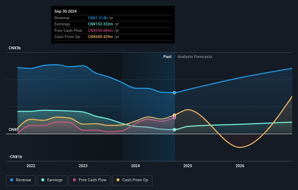
Task: Toggle the Earnings series in legend
Action: click(52, 180)
